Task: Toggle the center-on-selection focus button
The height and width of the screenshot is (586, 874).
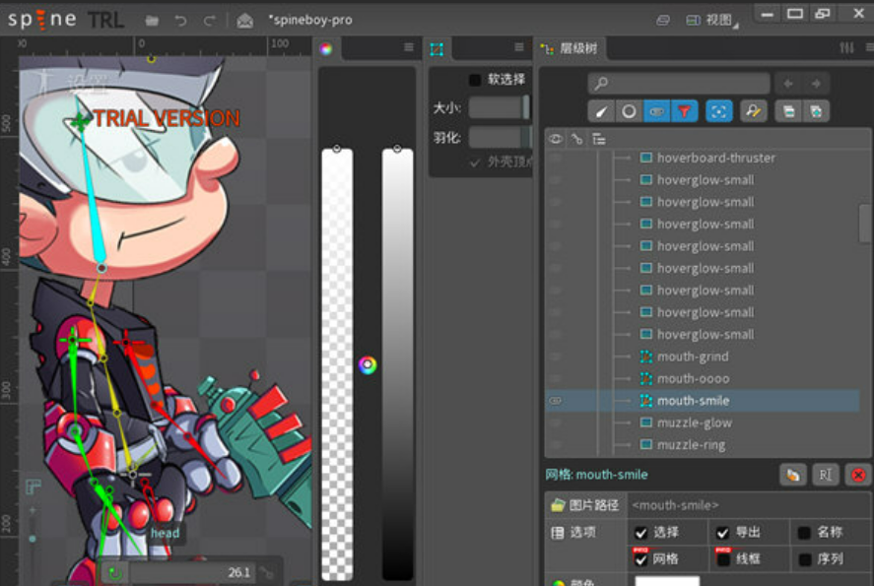Action: coord(719,111)
